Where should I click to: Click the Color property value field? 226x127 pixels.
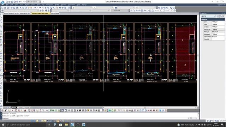218,22
